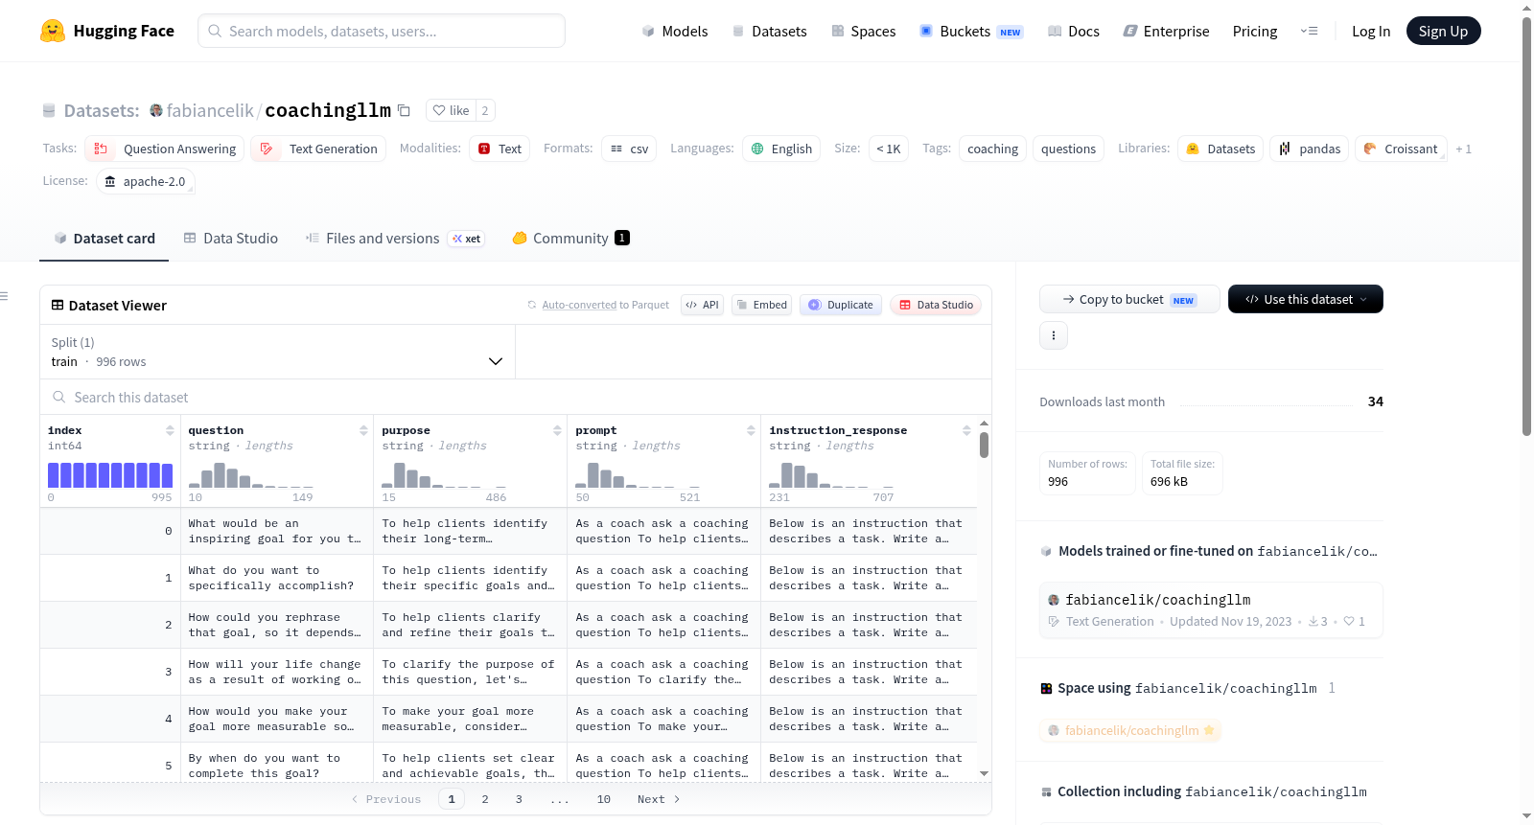The image size is (1534, 825).
Task: Open the Community tab
Action: pyautogui.click(x=570, y=238)
